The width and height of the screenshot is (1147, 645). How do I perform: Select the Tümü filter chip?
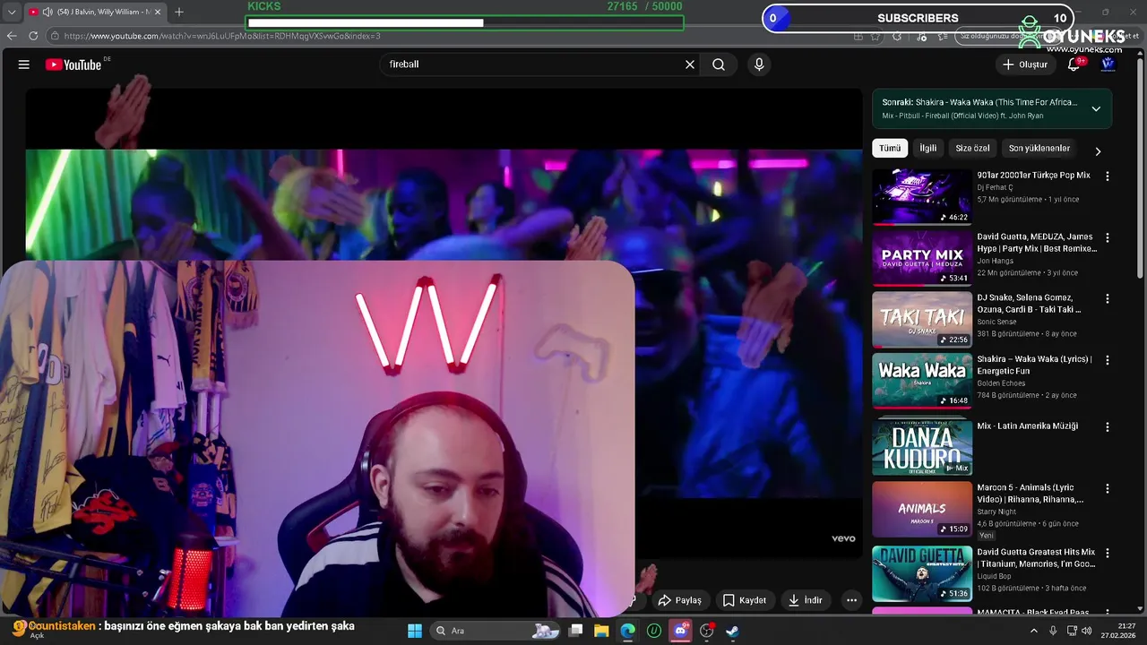[890, 148]
